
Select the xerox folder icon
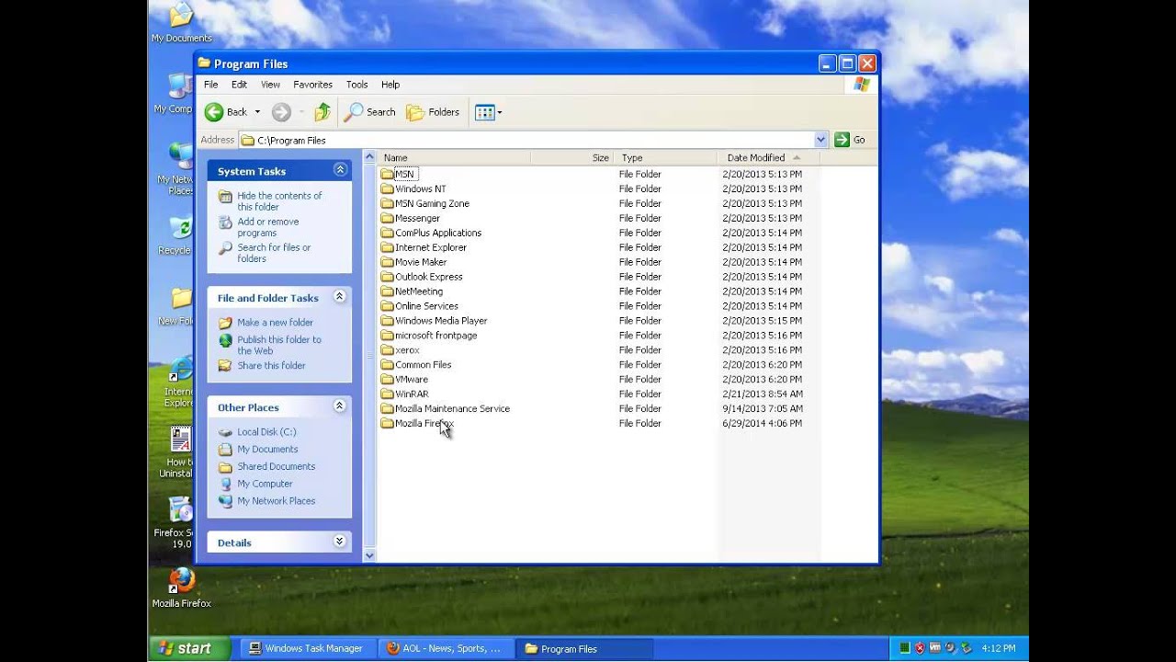pyautogui.click(x=387, y=349)
